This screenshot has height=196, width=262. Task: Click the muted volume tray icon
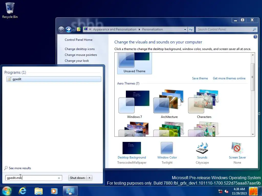click(x=226, y=191)
